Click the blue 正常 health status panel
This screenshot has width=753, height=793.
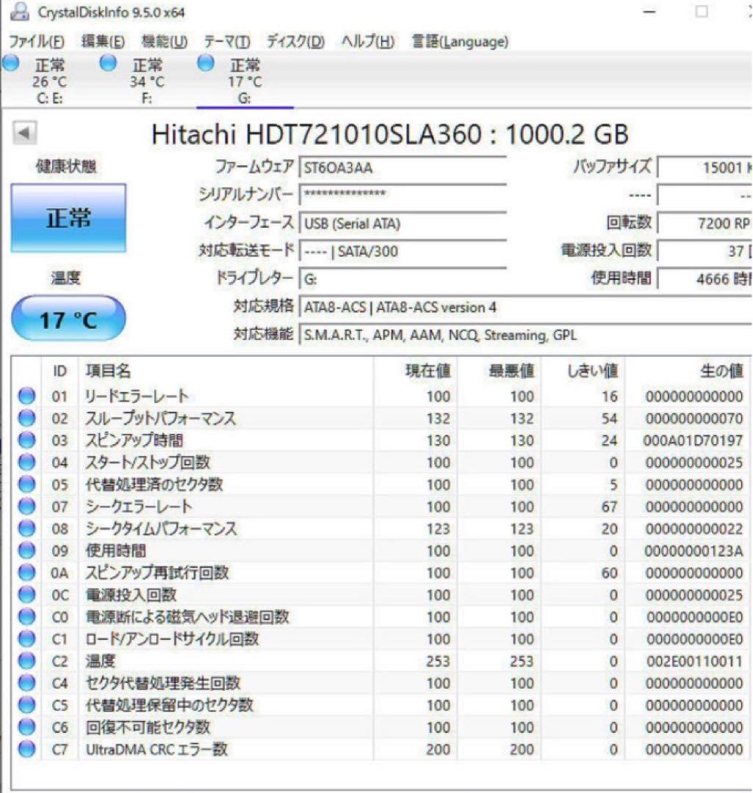(x=68, y=218)
